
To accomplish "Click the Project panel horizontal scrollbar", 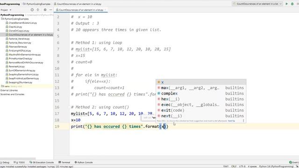I will tap(18, 159).
